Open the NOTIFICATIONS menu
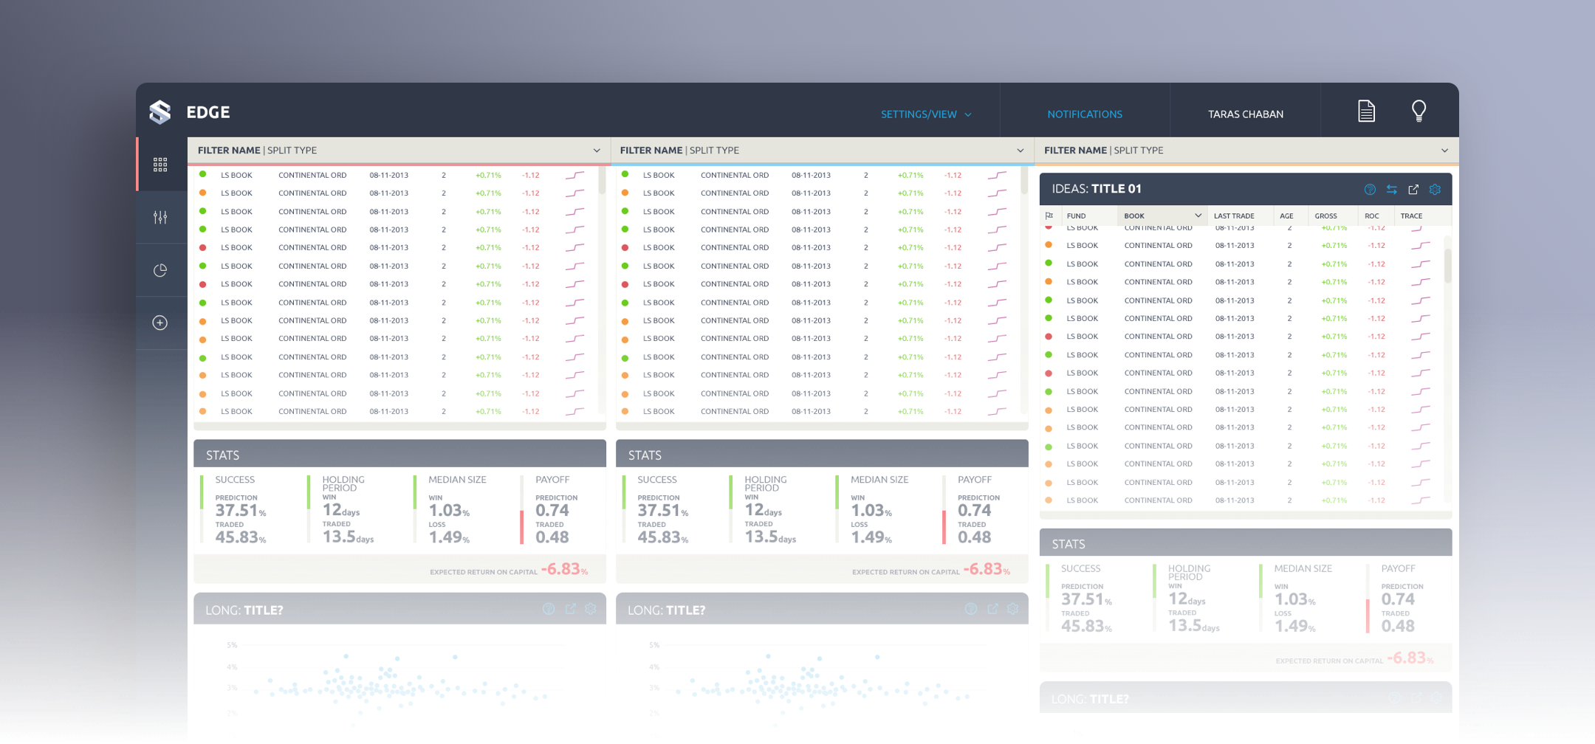The height and width of the screenshot is (744, 1595). tap(1085, 114)
